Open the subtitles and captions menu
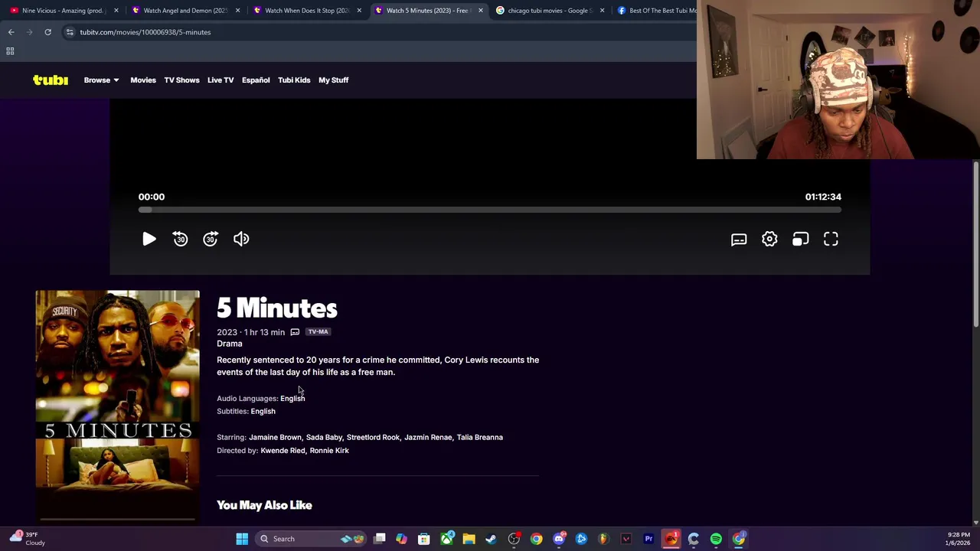Viewport: 980px width, 551px height. coord(739,240)
